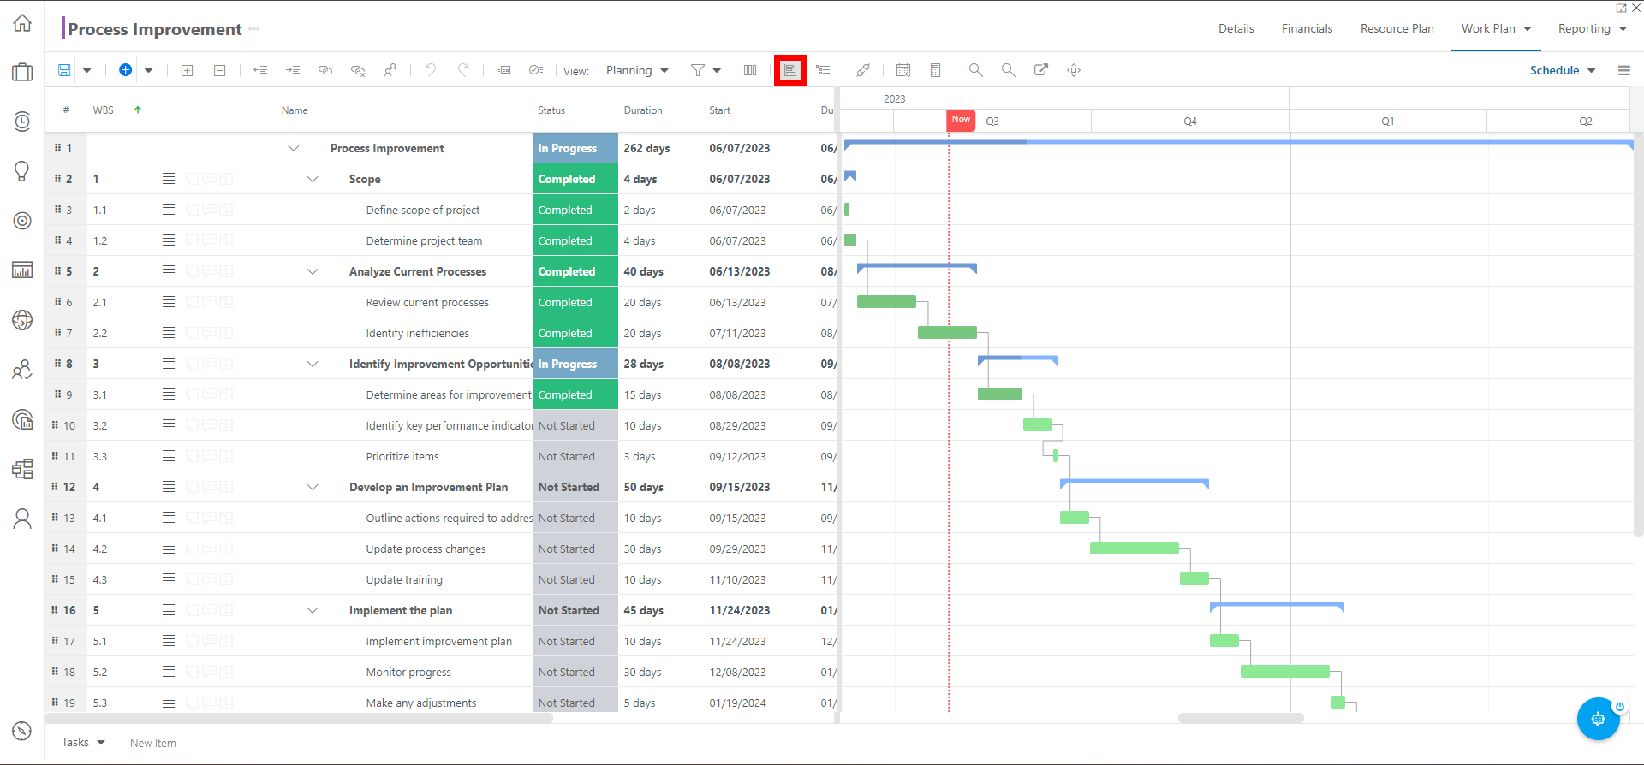The width and height of the screenshot is (1644, 765).
Task: Open the Resource Plan tab
Action: (1397, 28)
